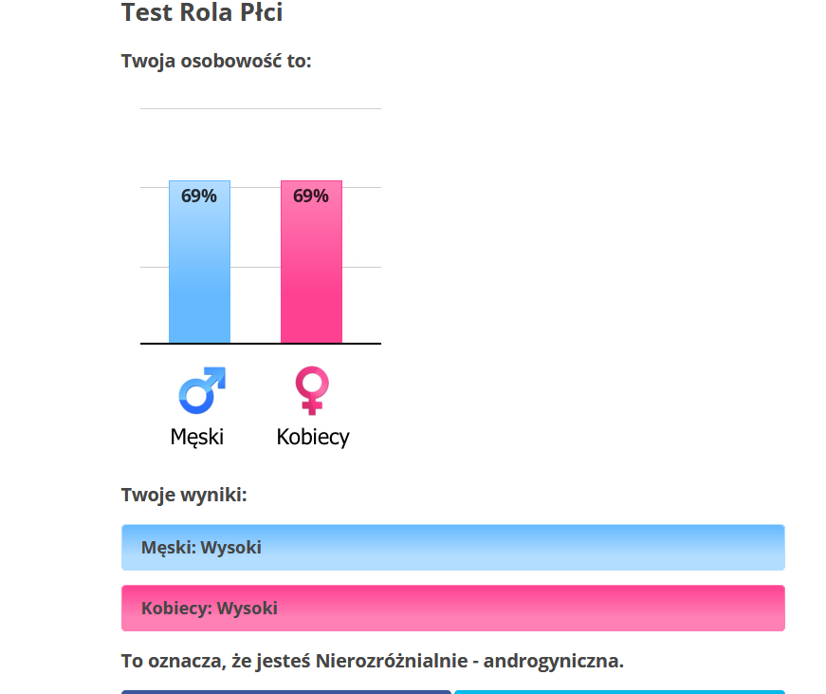826x694 pixels.
Task: Click the dark blue share button at bottom
Action: pos(286,692)
